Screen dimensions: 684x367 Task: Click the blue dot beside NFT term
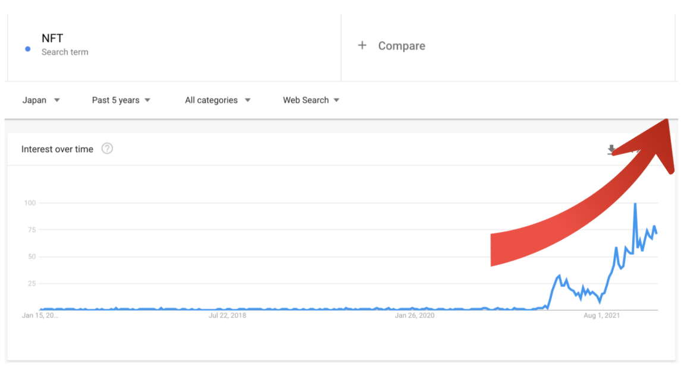click(28, 49)
